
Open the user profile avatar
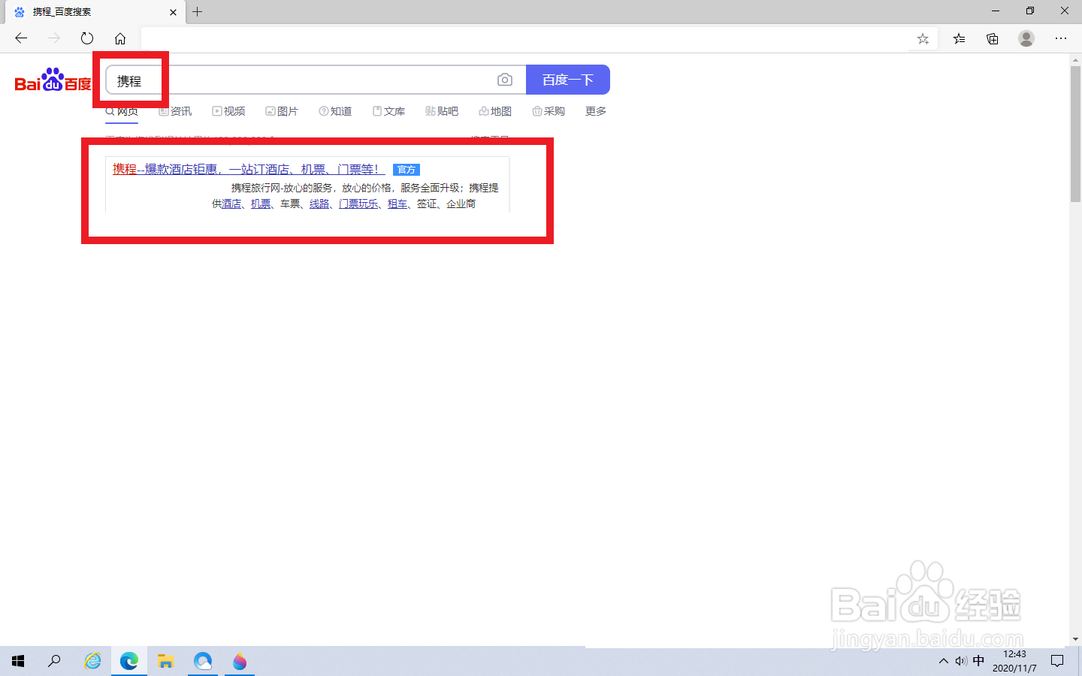tap(1026, 38)
